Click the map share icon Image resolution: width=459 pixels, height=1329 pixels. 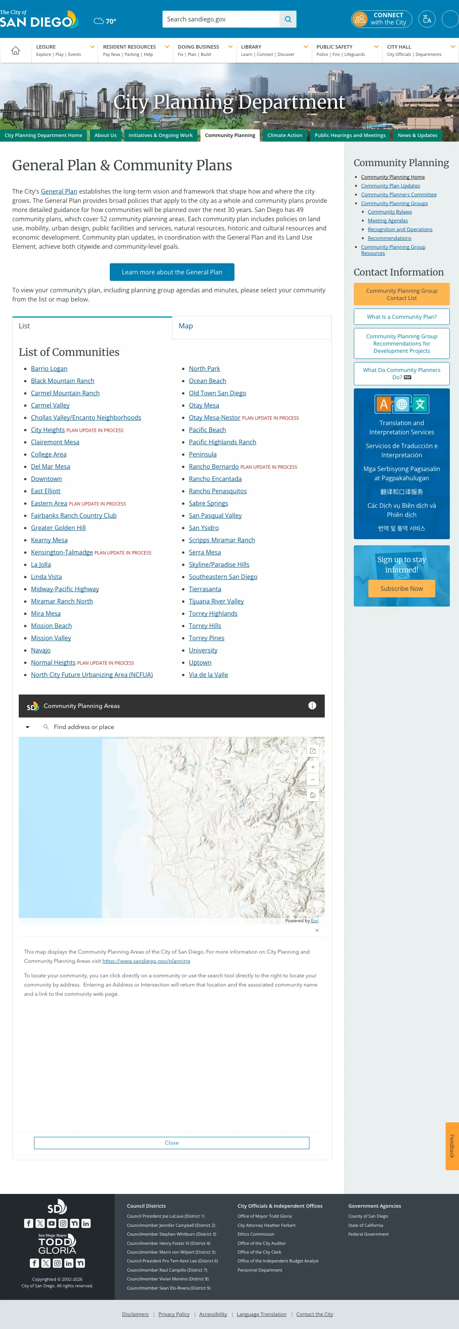click(313, 751)
